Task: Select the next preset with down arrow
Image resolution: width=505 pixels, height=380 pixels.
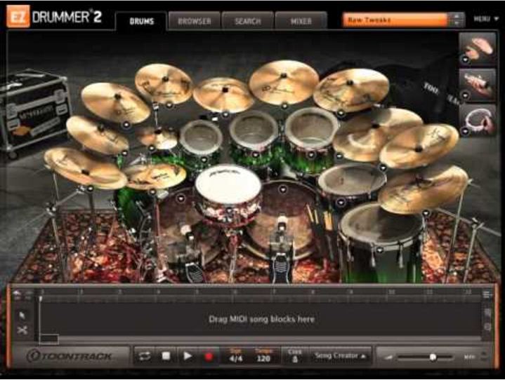Action: (x=457, y=23)
